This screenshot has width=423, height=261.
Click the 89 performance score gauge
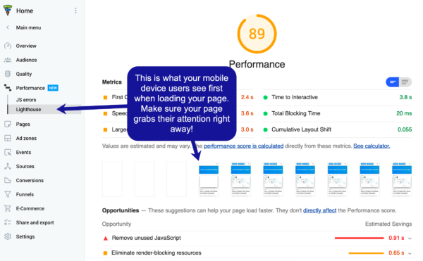click(x=257, y=34)
